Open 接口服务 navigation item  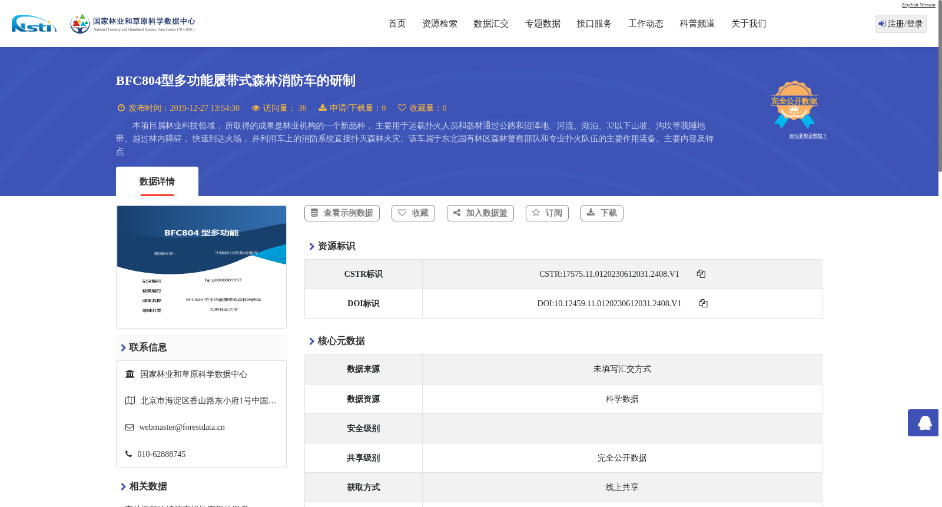coord(594,24)
